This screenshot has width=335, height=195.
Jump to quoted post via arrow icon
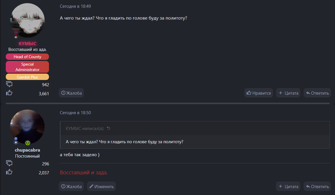109,128
